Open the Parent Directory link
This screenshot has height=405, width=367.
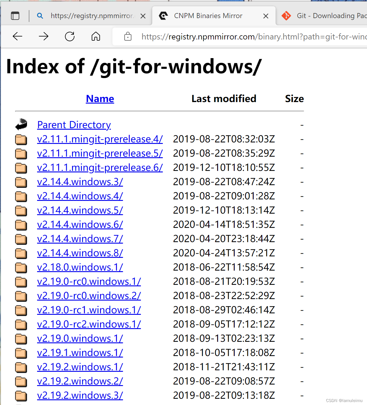[x=74, y=125]
